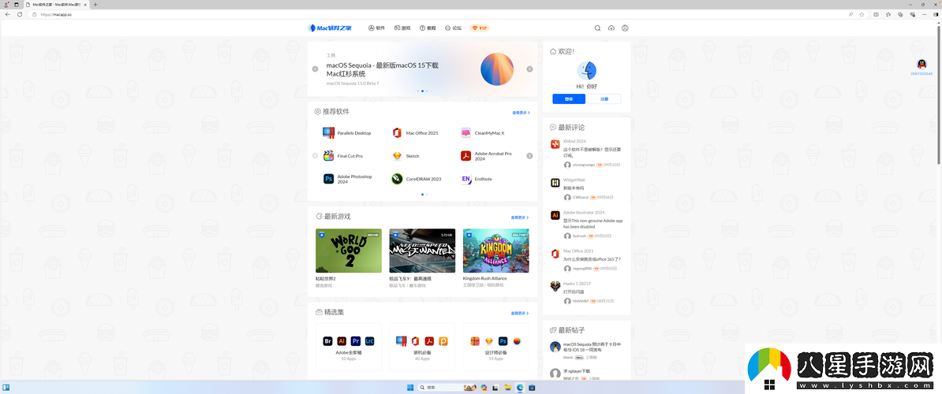Open the Adobe全家桶 collection card

[x=349, y=348]
